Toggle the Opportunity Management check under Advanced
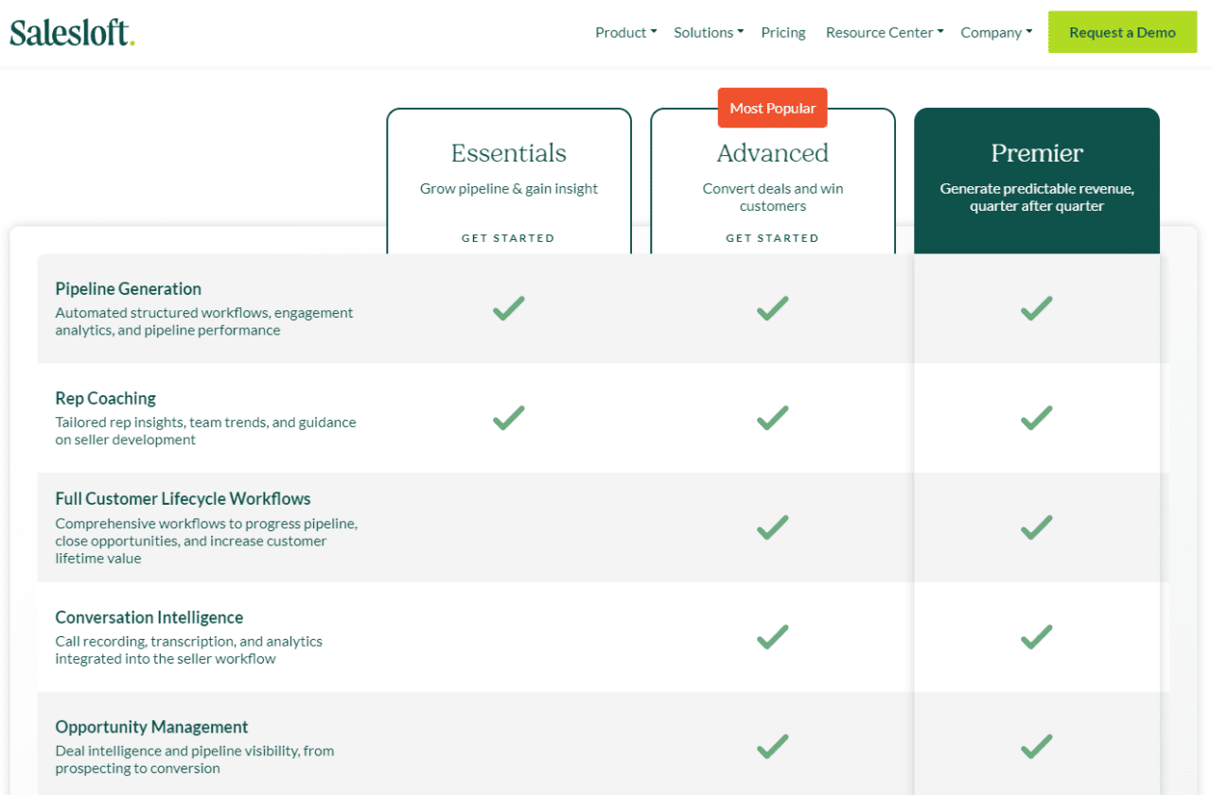The width and height of the screenshot is (1211, 795). [x=772, y=746]
